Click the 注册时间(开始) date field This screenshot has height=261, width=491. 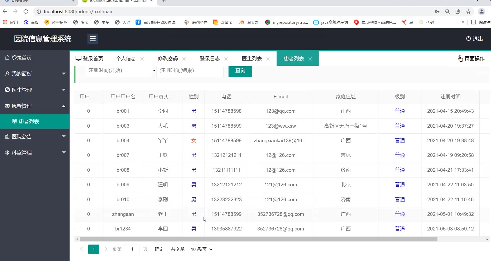pos(118,70)
